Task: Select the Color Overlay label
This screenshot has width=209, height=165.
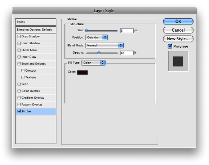Action: coord(31,91)
